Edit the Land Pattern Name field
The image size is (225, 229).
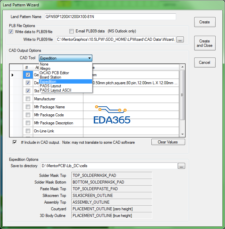coord(110,17)
